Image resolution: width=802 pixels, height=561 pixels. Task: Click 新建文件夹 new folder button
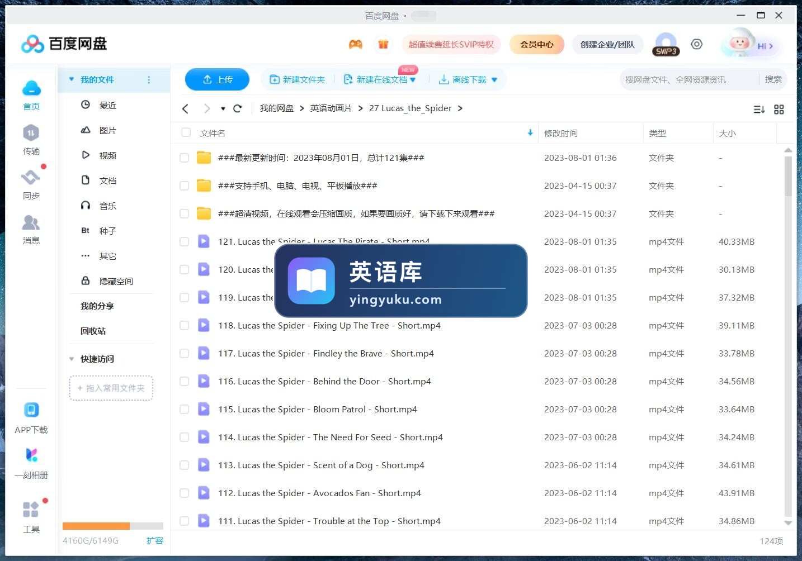pos(298,80)
